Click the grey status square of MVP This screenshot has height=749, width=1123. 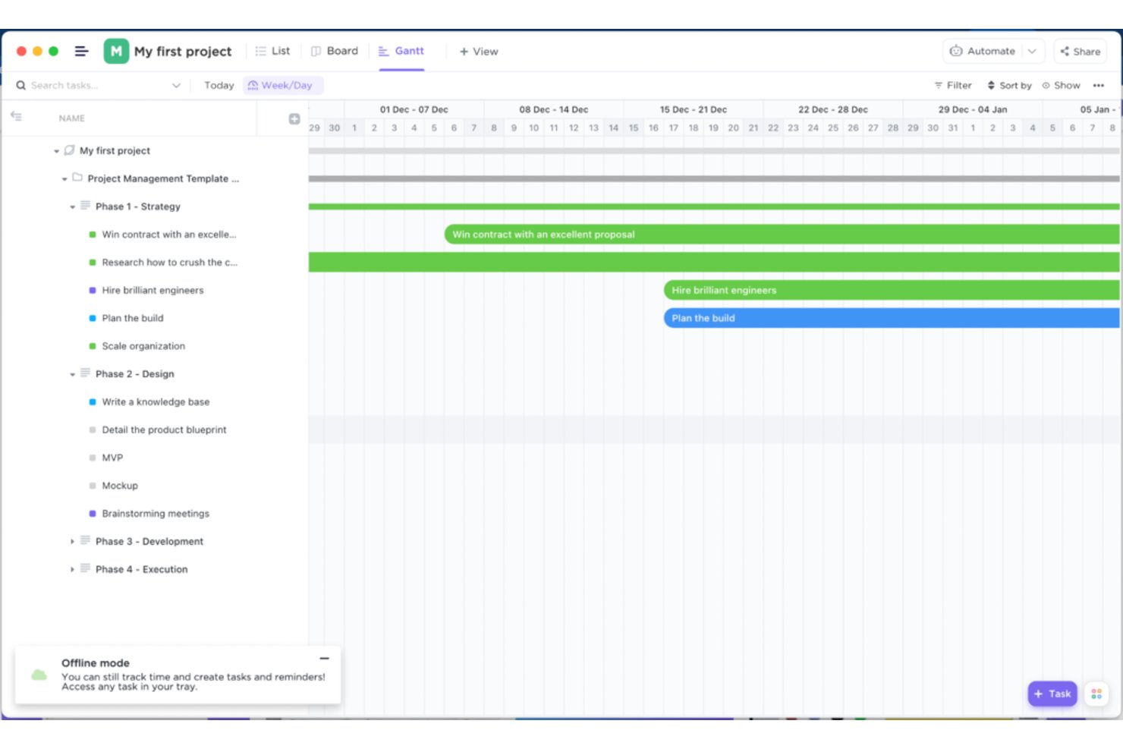pos(93,458)
